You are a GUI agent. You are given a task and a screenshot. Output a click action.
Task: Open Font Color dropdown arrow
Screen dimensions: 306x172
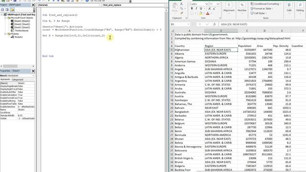211,13
